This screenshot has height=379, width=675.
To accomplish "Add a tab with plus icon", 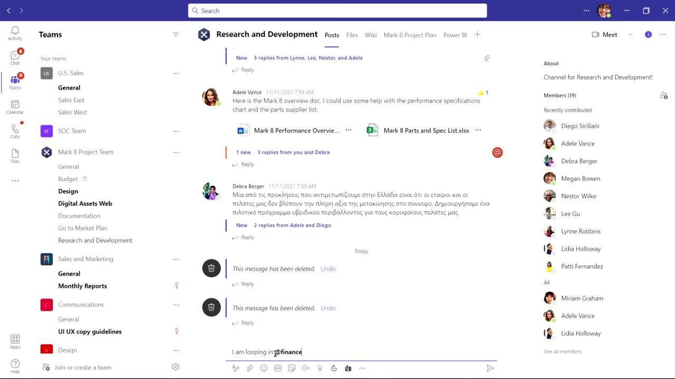I will click(477, 35).
